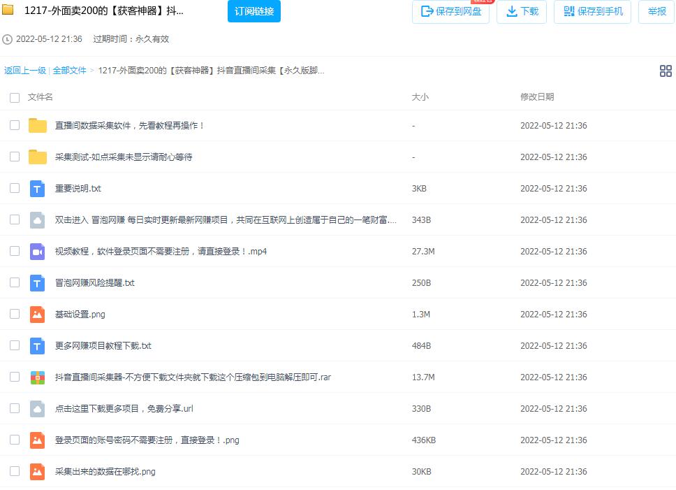Image resolution: width=676 pixels, height=490 pixels.
Task: Tick checkbox for 采集出来的数据在哪找.png
Action: [x=15, y=471]
